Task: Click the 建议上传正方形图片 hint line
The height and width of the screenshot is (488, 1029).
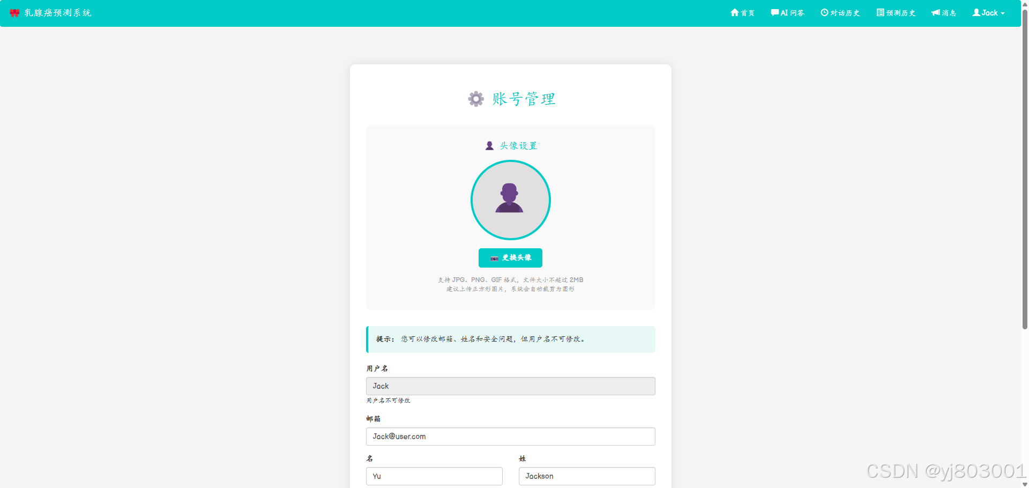Action: point(510,289)
